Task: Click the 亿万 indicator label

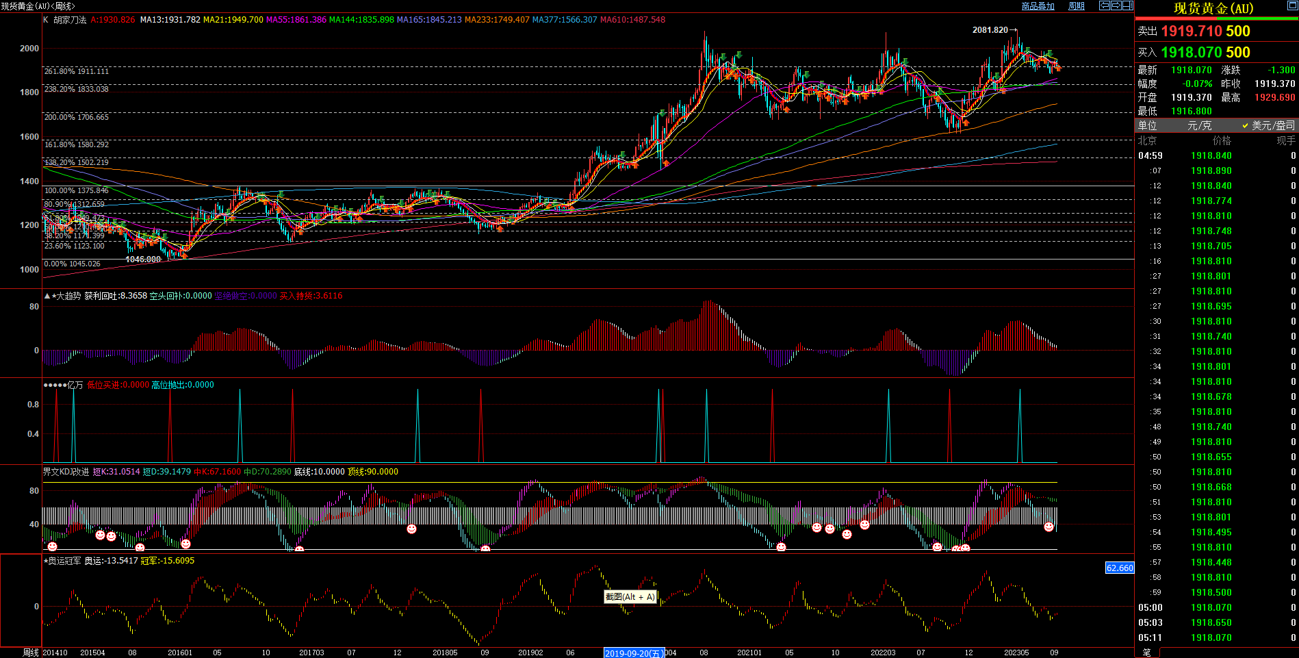Action: click(75, 385)
